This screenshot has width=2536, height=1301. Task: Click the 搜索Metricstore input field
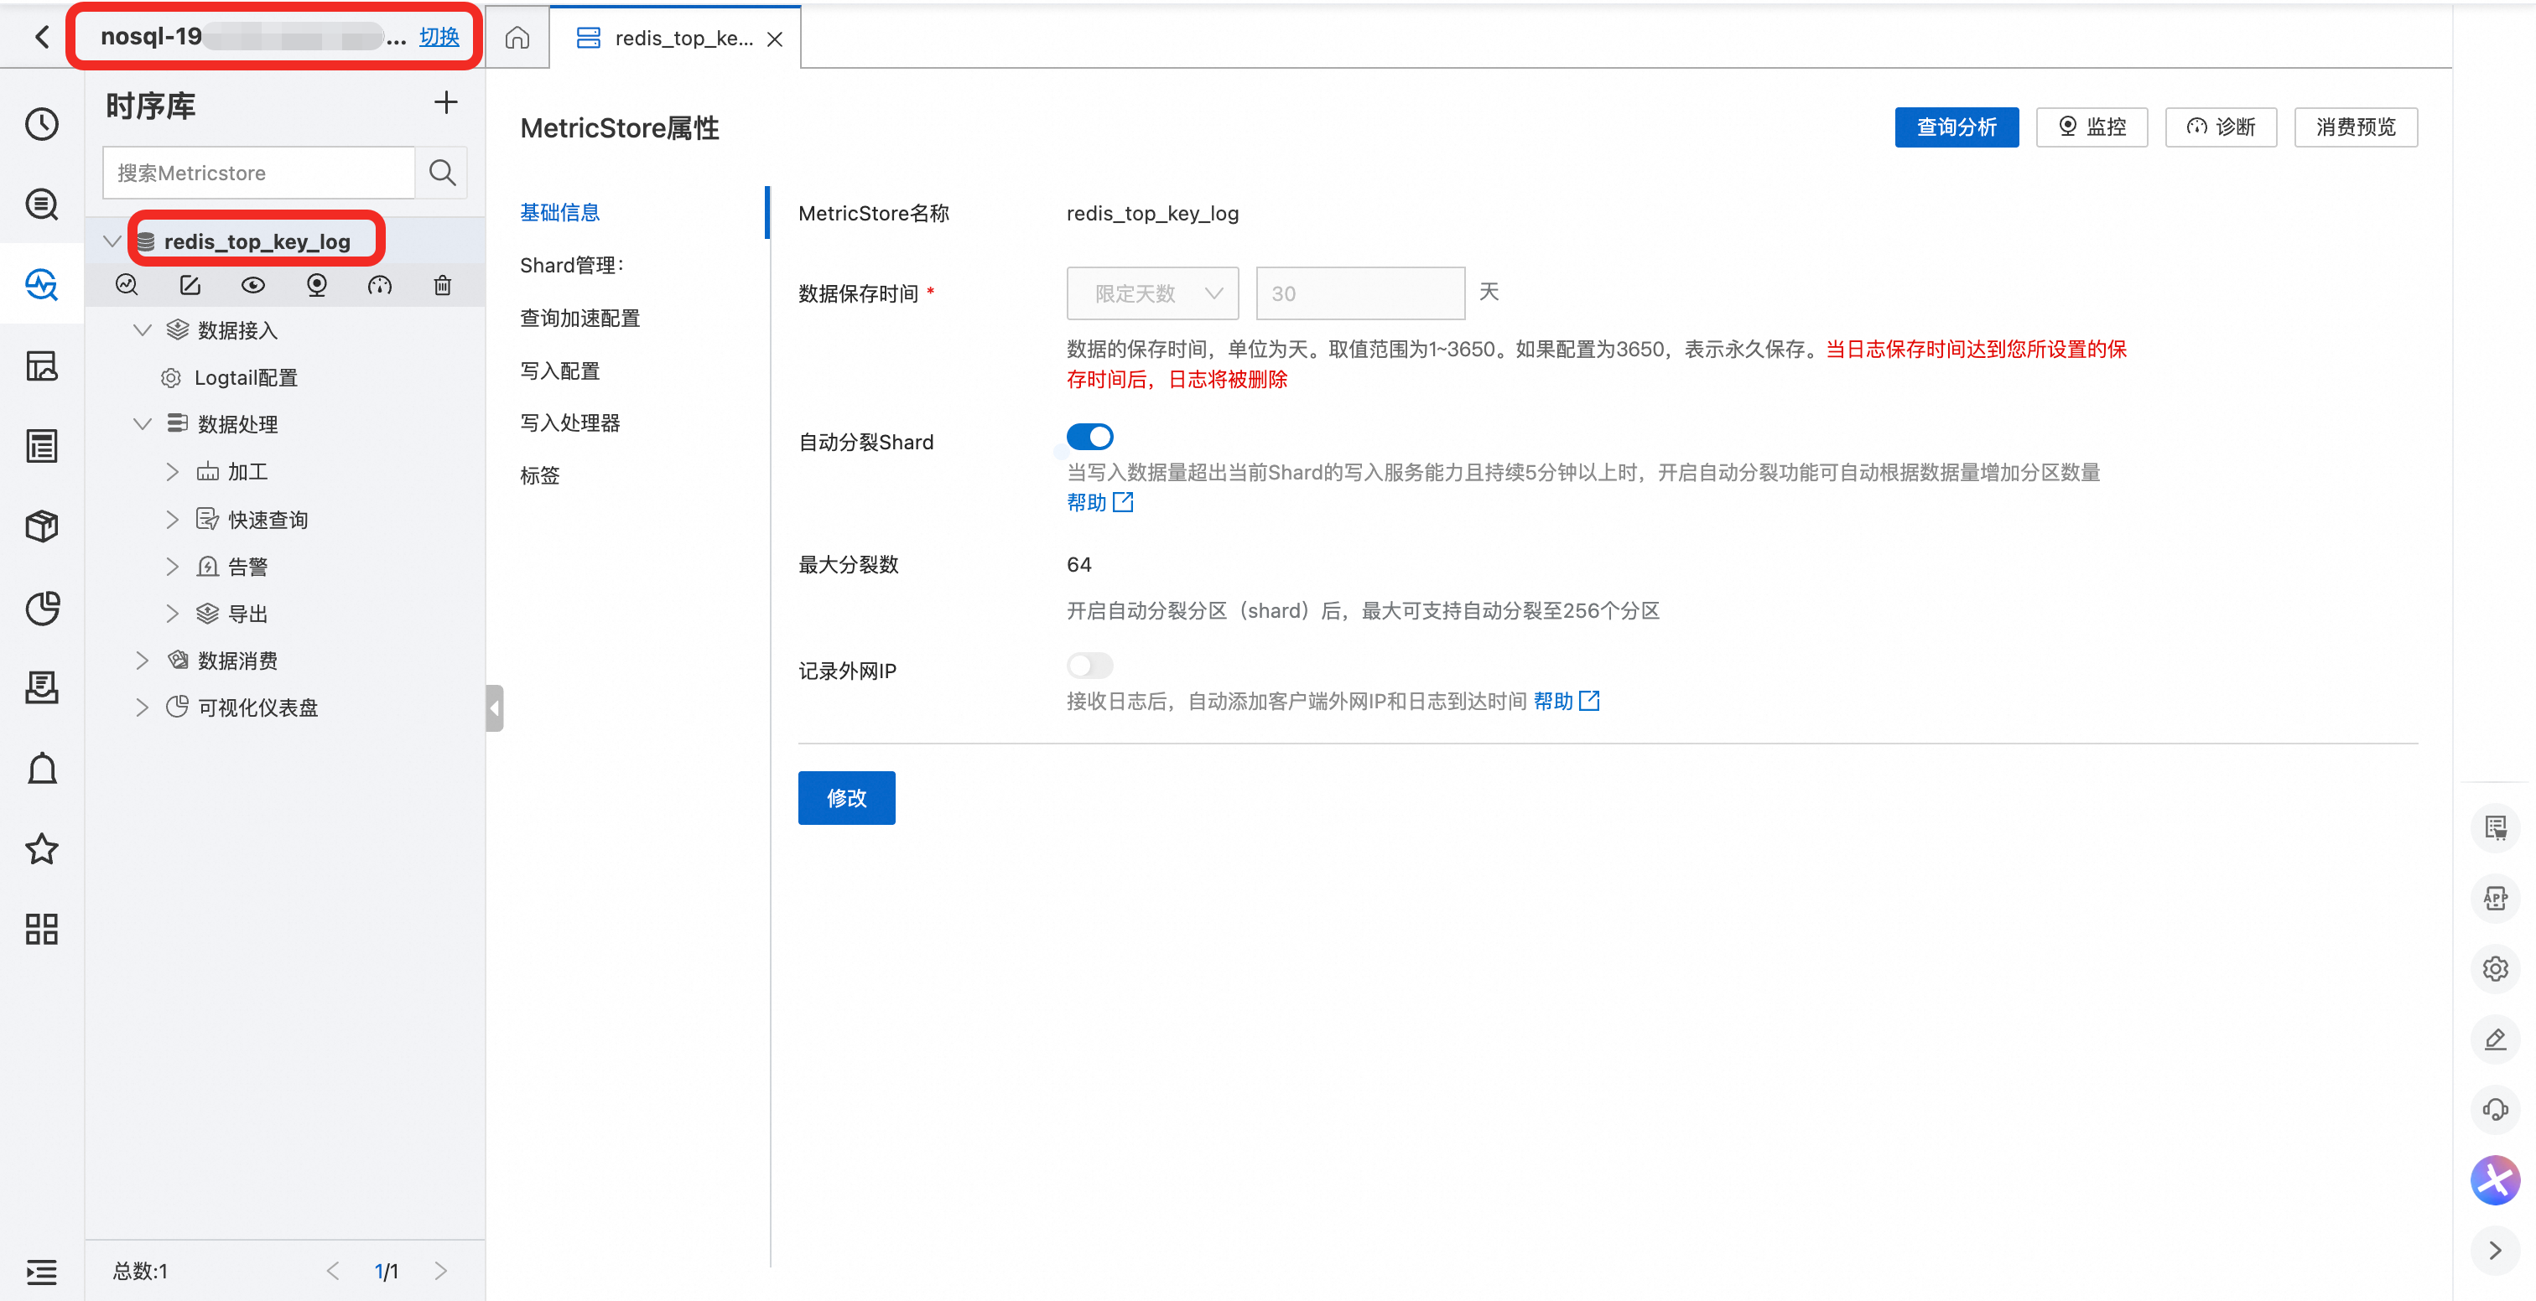258,174
